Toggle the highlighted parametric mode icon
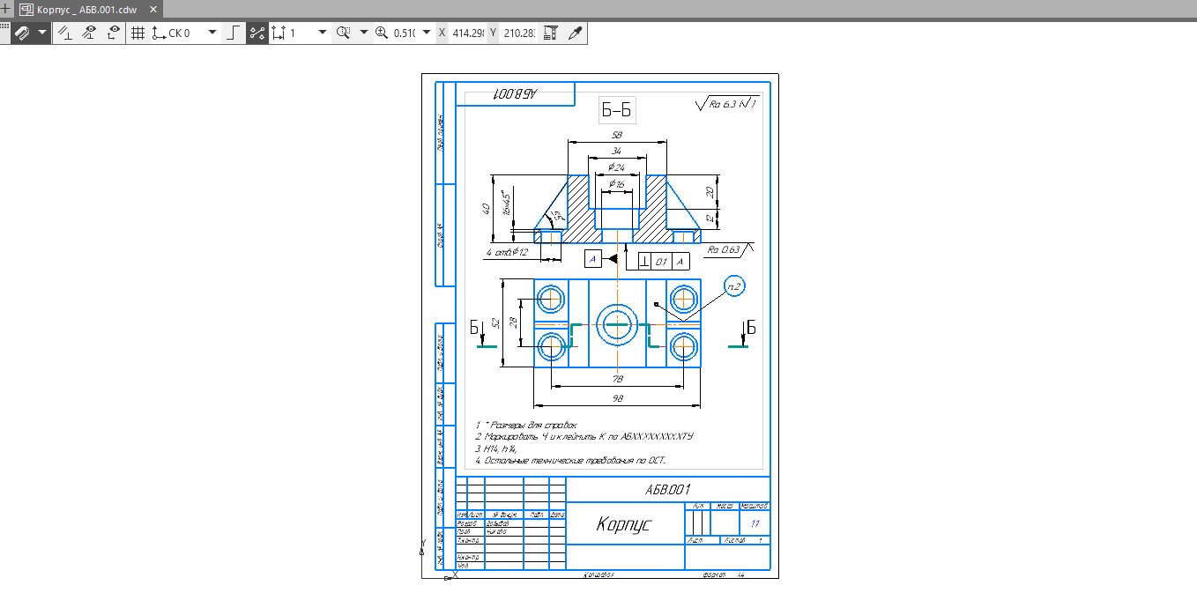This screenshot has height=615, width=1197. 256,33
